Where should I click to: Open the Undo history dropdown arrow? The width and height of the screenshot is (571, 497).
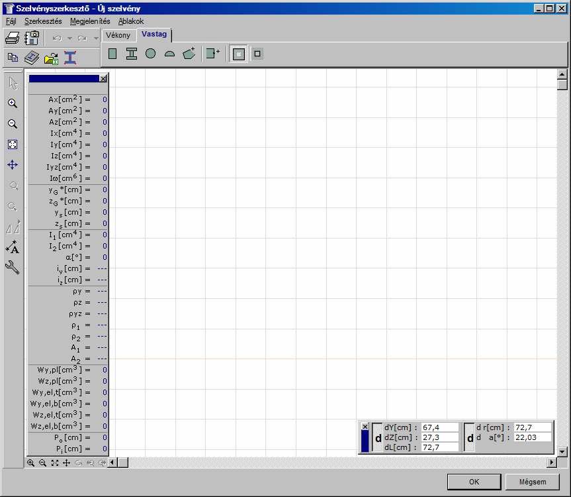(x=69, y=38)
